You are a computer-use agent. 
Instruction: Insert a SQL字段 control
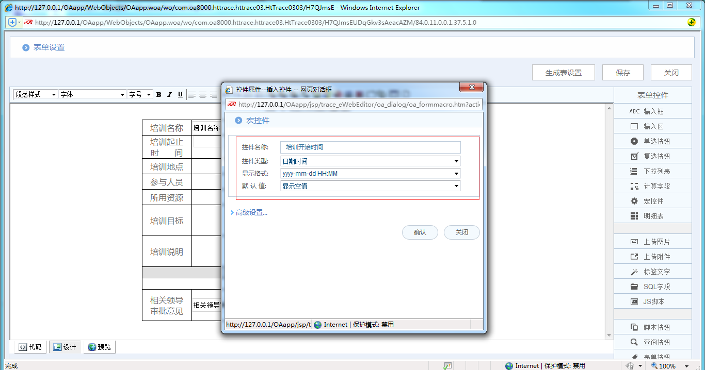pos(652,286)
